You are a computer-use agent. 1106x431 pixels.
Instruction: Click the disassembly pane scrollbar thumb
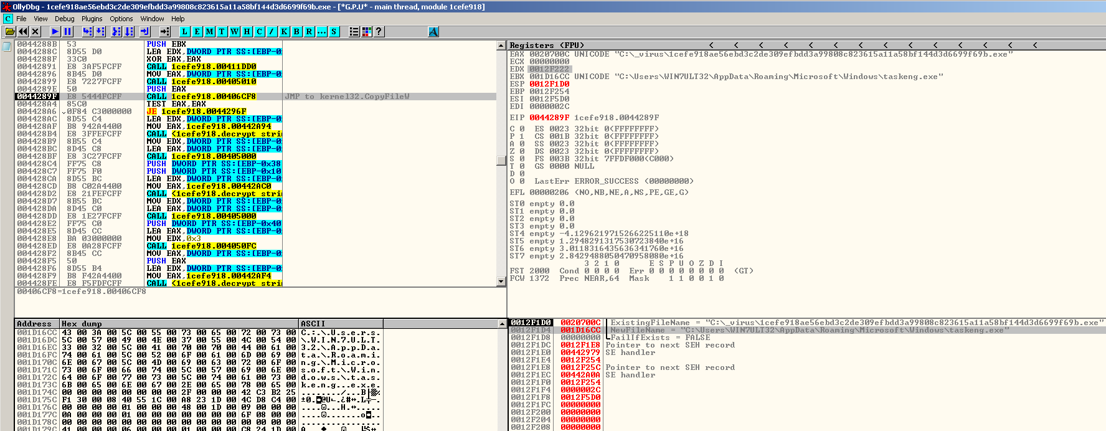pos(501,159)
